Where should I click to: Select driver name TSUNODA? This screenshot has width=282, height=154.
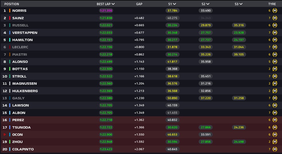click(21, 127)
